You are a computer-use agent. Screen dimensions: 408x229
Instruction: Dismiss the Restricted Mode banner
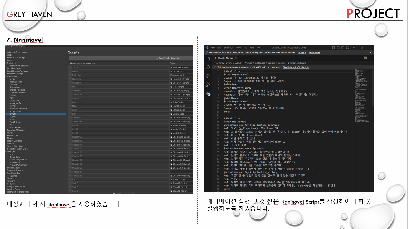coord(370,52)
